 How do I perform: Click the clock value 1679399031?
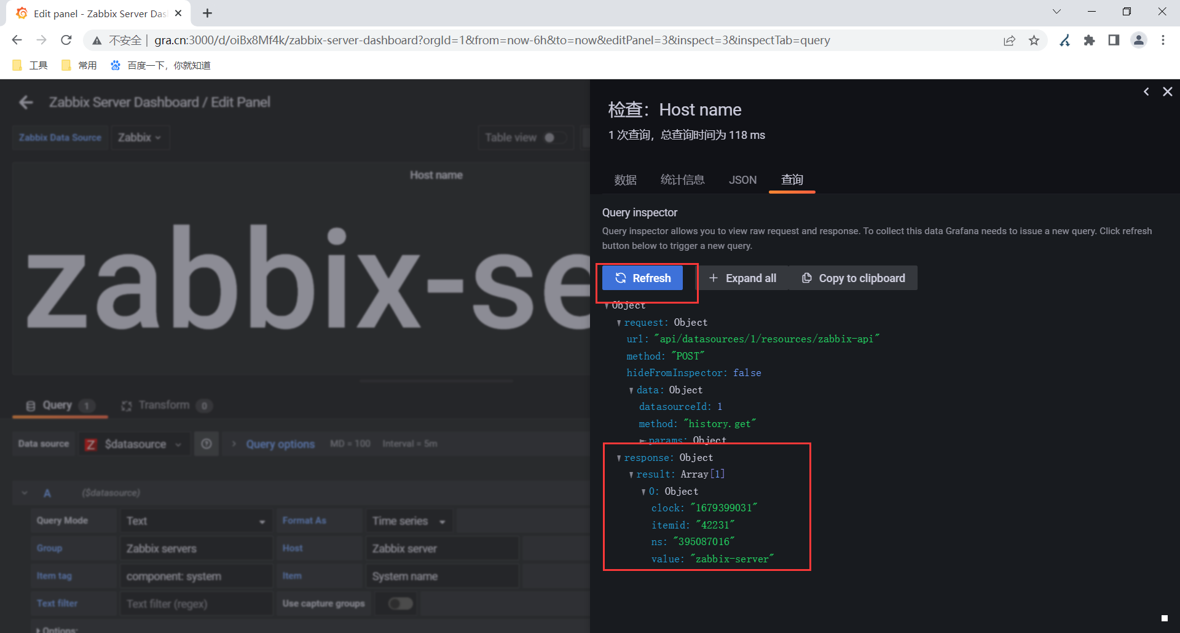coord(724,508)
